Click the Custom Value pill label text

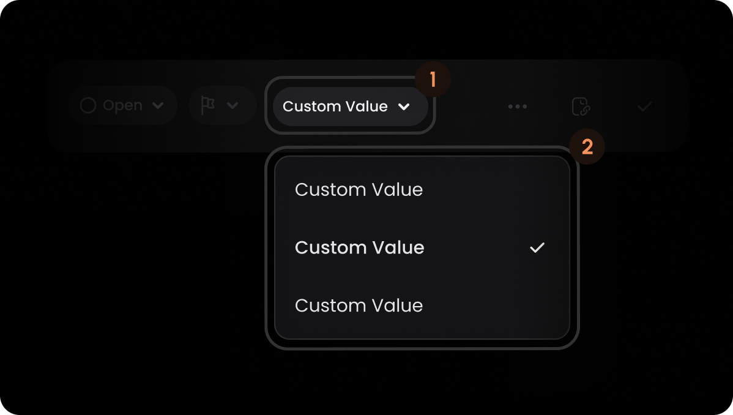335,107
